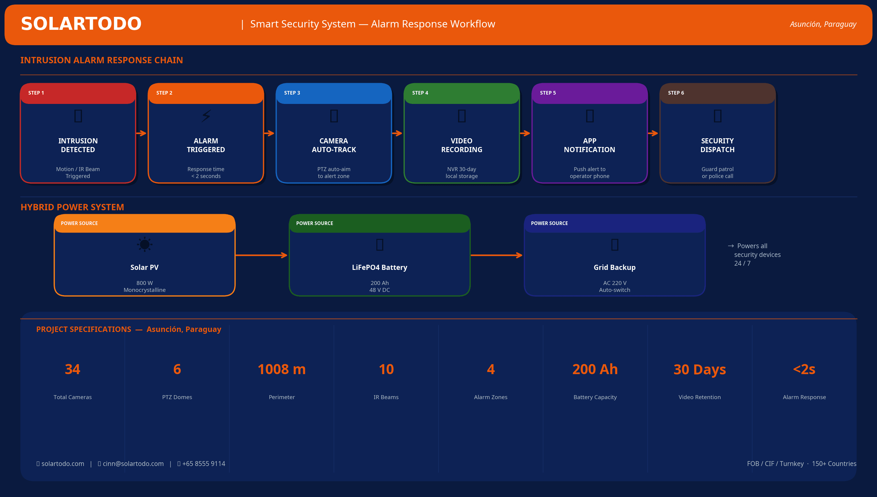Image resolution: width=877 pixels, height=497 pixels.
Task: Click the 10 IR Beams value
Action: [386, 369]
